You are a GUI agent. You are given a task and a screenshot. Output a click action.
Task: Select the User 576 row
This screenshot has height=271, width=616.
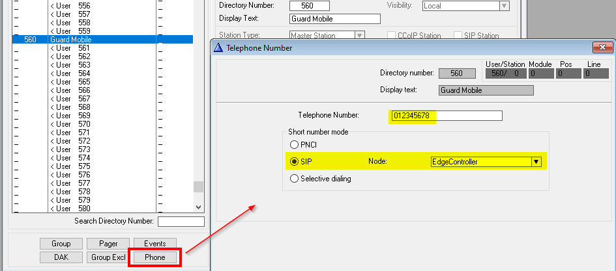102,175
